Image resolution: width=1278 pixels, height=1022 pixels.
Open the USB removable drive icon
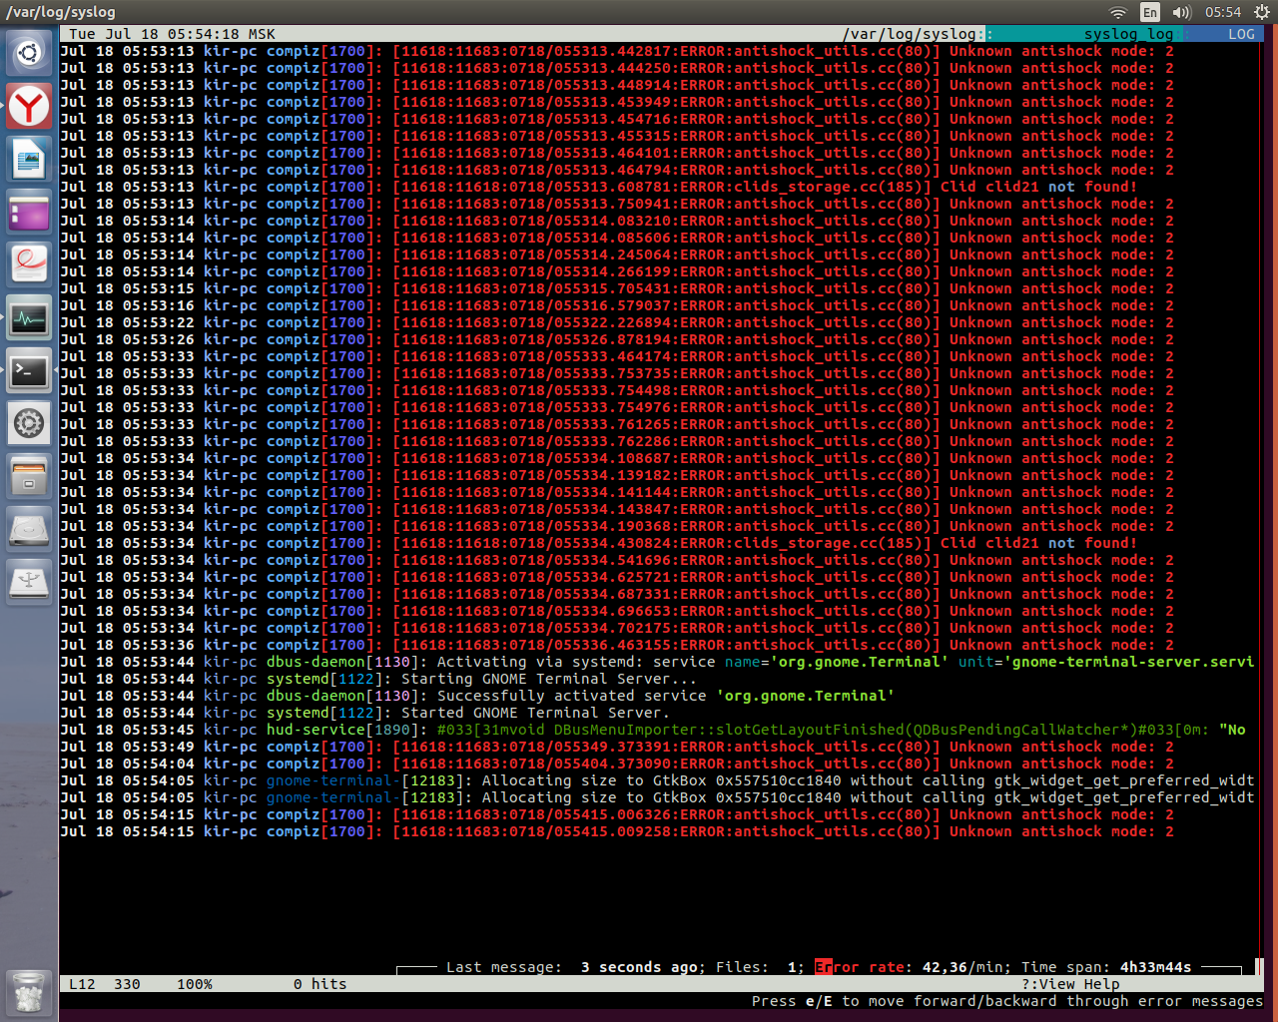click(x=29, y=584)
